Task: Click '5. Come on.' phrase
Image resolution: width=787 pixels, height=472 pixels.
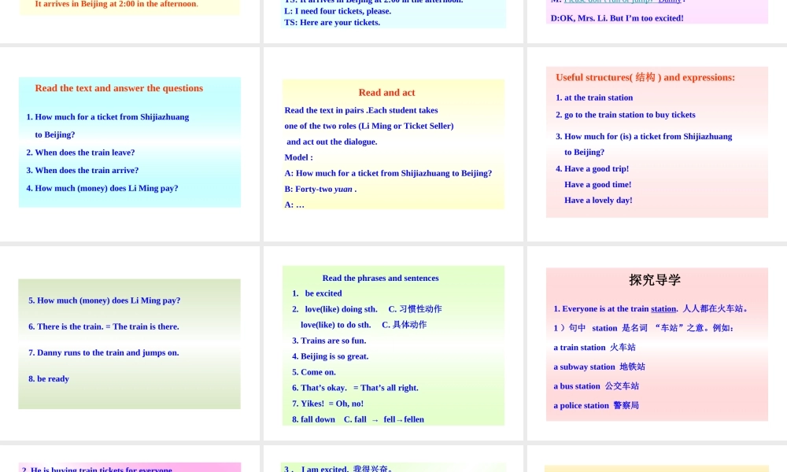Action: coord(314,372)
